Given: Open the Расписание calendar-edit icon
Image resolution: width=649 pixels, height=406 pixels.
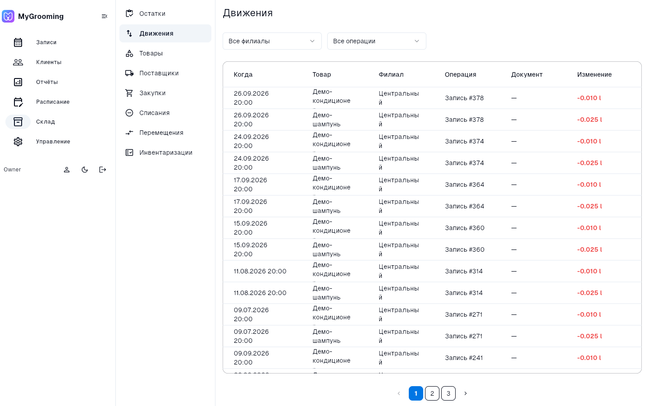Looking at the screenshot, I should point(18,102).
